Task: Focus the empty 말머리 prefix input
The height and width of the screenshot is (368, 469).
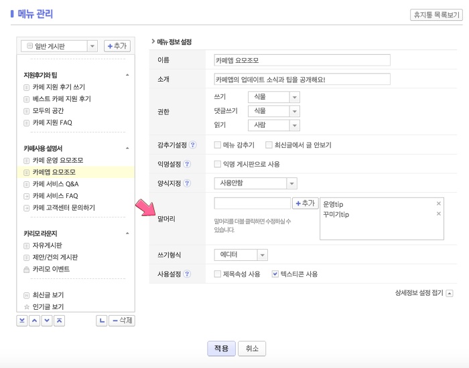Action: tap(253, 203)
